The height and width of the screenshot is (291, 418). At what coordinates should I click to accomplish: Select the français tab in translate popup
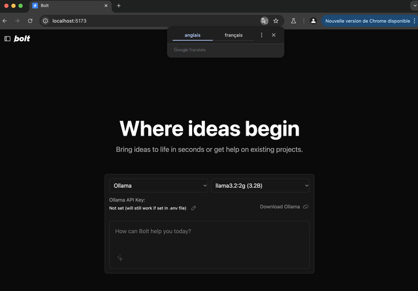pos(234,35)
